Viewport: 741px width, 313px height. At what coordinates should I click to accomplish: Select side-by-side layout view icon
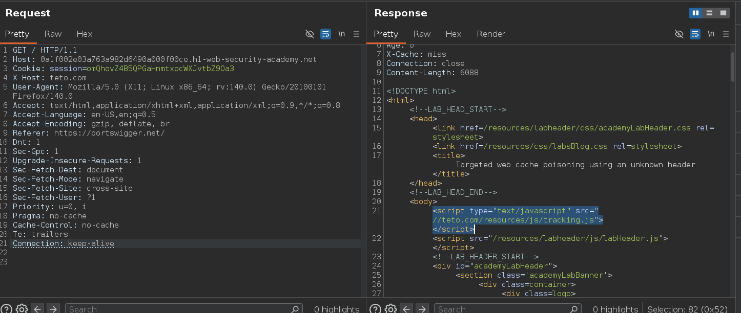point(695,13)
